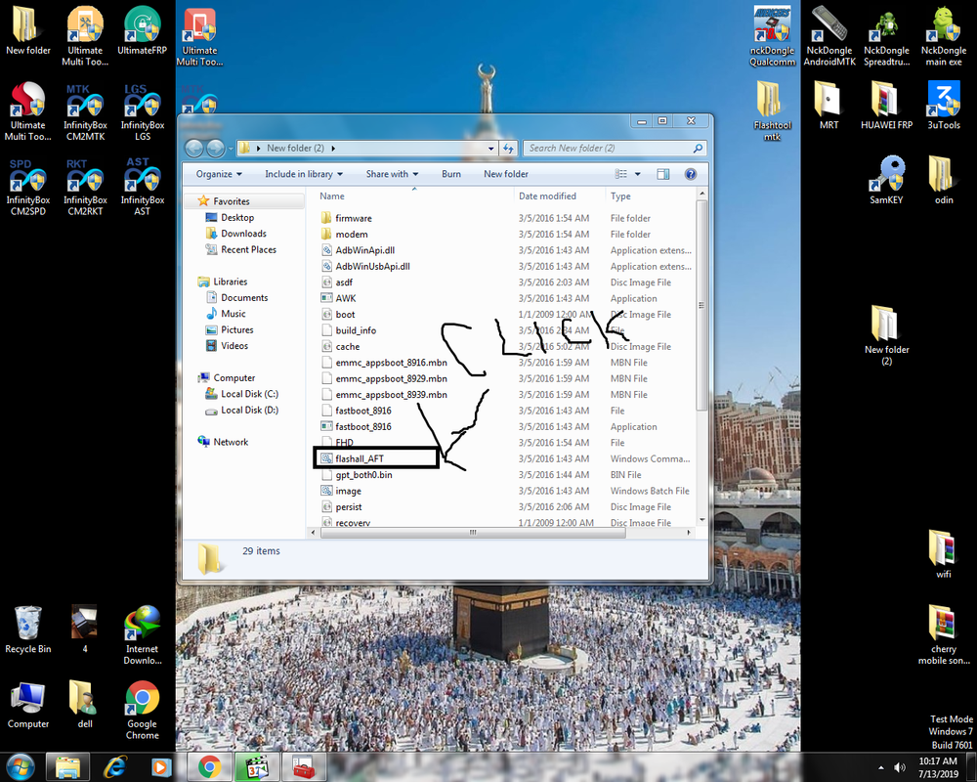Open cherry mobile archive on desktop
Screen dimensions: 977x782
(x=944, y=634)
